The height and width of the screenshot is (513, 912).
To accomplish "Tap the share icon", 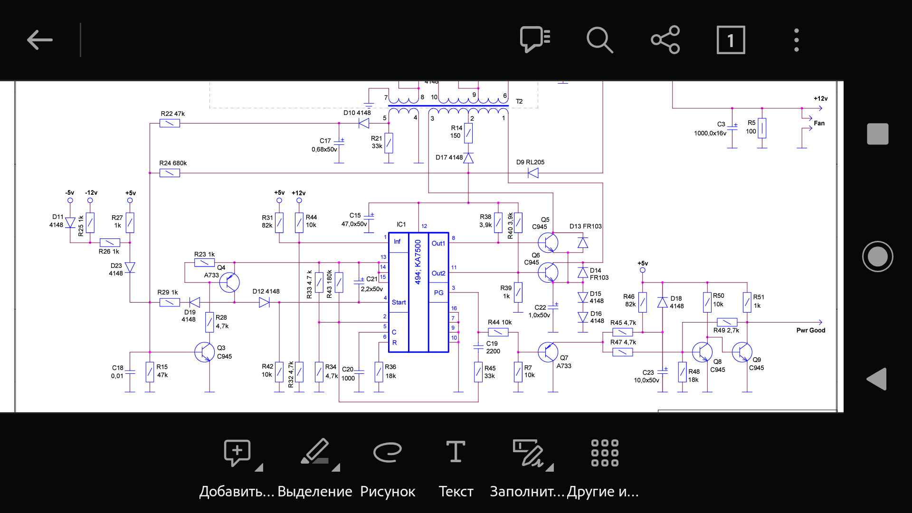I will click(665, 40).
